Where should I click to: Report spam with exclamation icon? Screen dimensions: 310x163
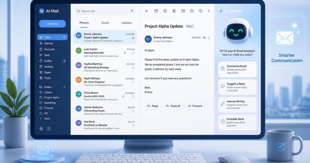click(x=165, y=11)
